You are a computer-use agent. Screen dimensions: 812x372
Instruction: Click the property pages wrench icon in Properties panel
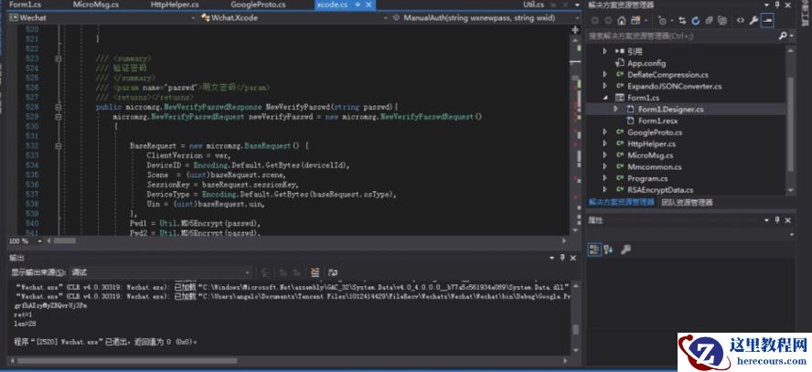pos(625,250)
